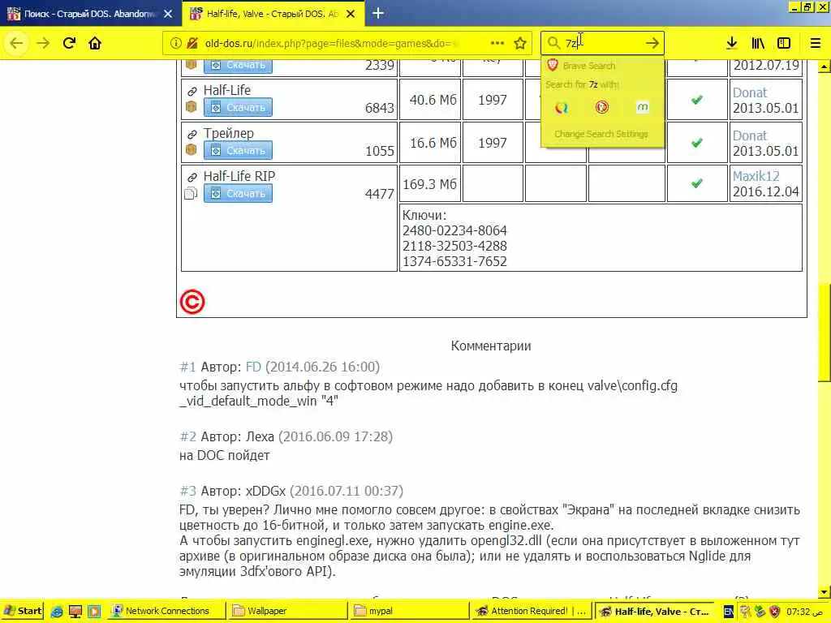Click the files icon in Half-Life RIP row
Image resolution: width=831 pixels, height=623 pixels.
[x=191, y=193]
